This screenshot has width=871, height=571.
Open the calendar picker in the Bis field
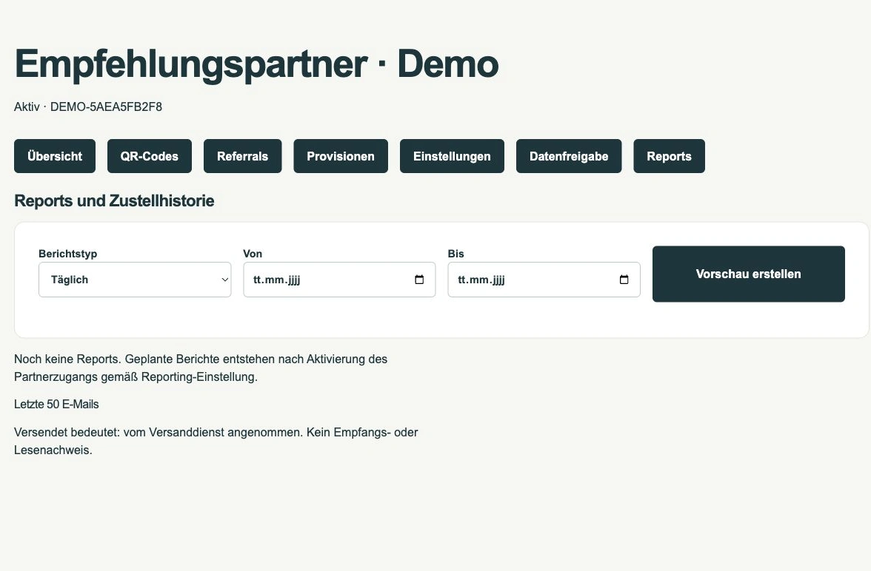coord(624,280)
